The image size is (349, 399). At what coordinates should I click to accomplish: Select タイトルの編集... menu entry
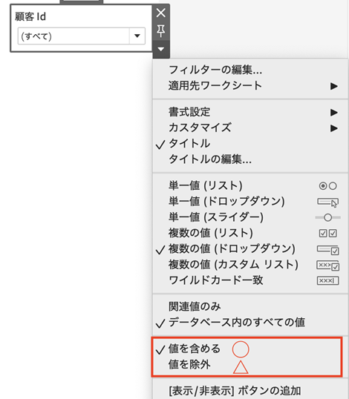[x=210, y=159]
